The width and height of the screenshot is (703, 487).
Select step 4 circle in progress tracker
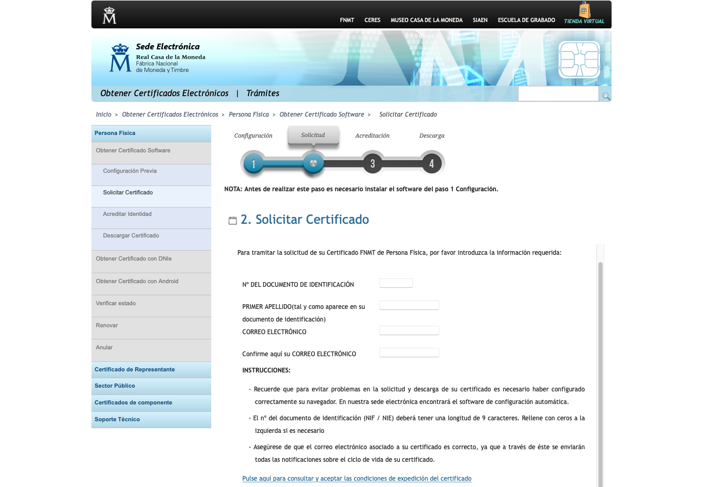[x=431, y=163]
